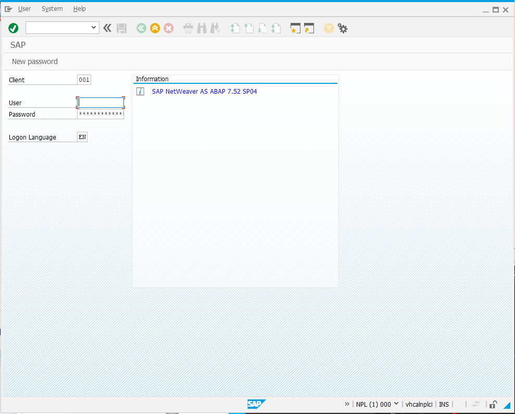The width and height of the screenshot is (515, 414).
Task: Click the Save floppy disk icon
Action: (x=121, y=28)
